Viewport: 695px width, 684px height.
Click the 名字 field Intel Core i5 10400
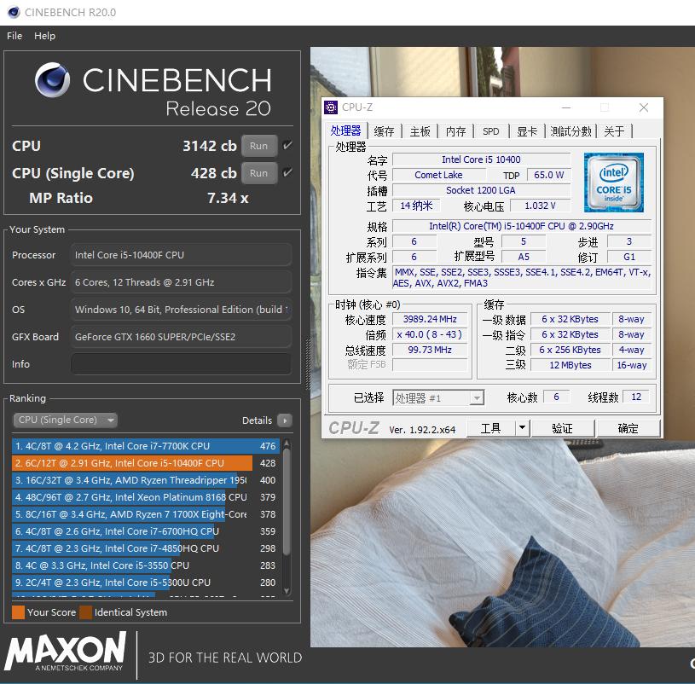pos(481,159)
